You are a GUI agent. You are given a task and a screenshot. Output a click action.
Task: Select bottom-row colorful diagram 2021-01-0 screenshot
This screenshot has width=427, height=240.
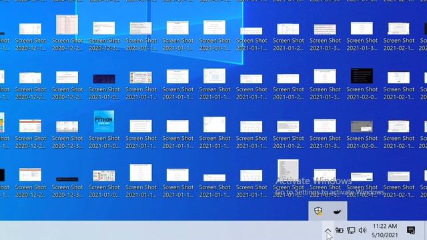(x=104, y=184)
